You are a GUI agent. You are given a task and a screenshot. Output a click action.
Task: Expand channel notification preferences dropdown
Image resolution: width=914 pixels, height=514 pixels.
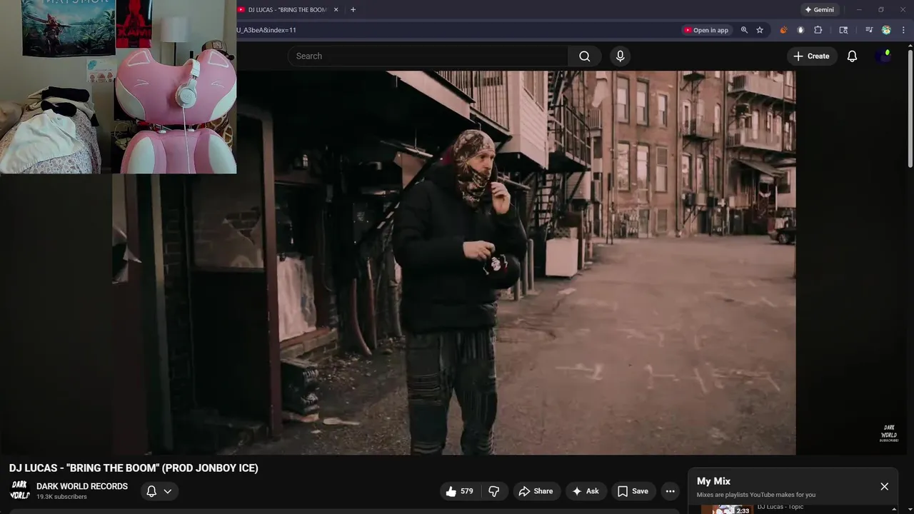(159, 491)
